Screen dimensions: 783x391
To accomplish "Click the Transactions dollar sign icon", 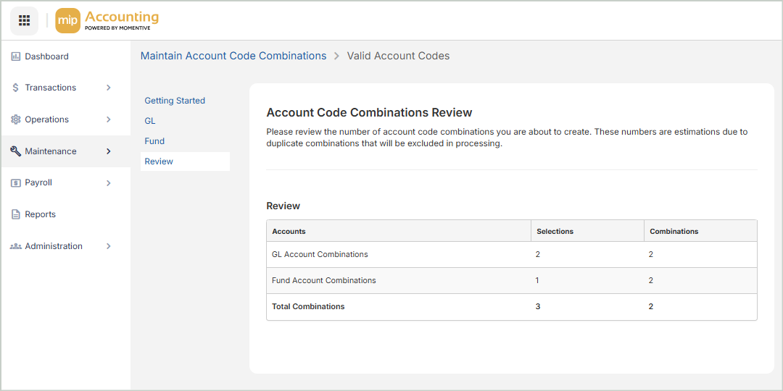I will (16, 88).
